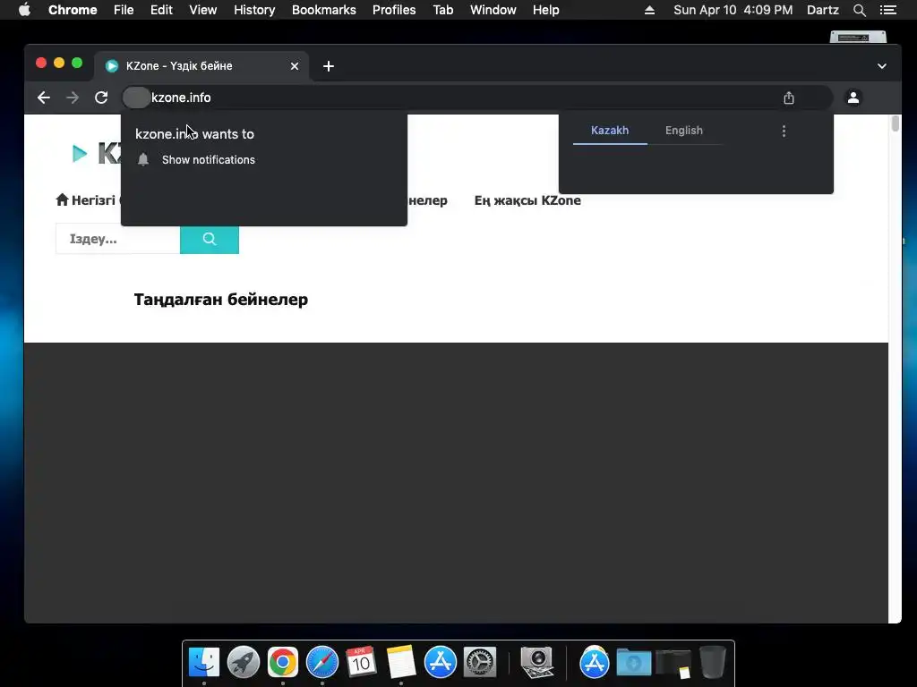Open the History menu
Viewport: 917px width, 687px height.
(254, 10)
